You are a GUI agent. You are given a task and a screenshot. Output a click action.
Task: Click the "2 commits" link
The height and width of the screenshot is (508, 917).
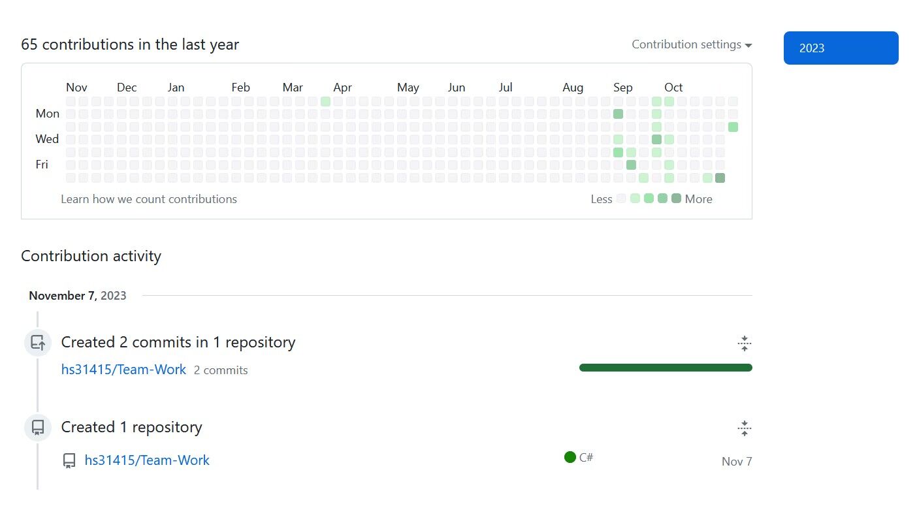pos(221,370)
